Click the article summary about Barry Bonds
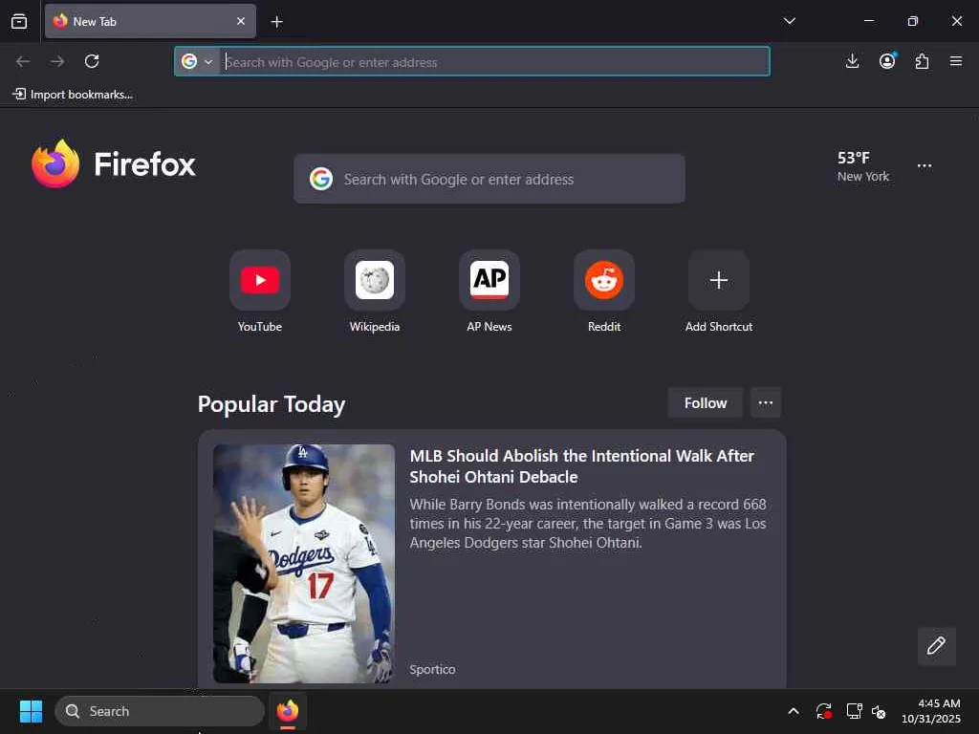979x734 pixels. pyautogui.click(x=588, y=524)
